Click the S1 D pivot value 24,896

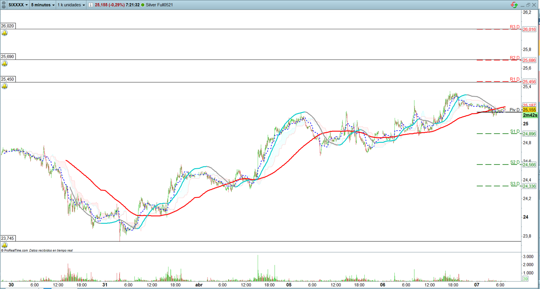529,134
